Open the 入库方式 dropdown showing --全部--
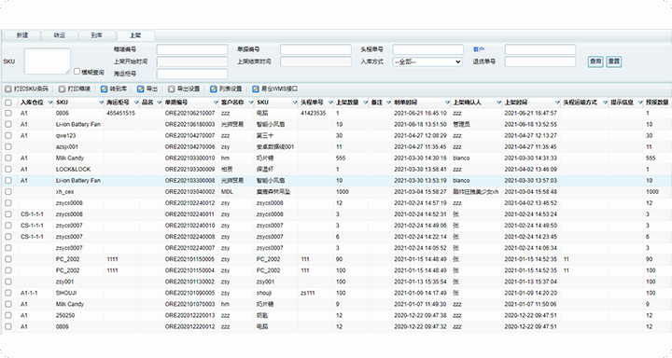The image size is (672, 358). (427, 62)
